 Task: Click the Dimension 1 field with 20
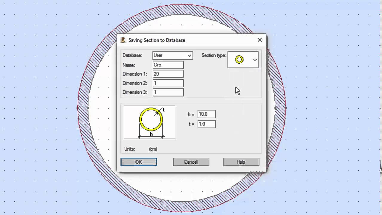pyautogui.click(x=168, y=74)
